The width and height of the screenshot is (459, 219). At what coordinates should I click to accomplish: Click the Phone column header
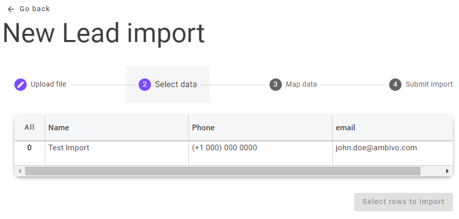point(203,128)
